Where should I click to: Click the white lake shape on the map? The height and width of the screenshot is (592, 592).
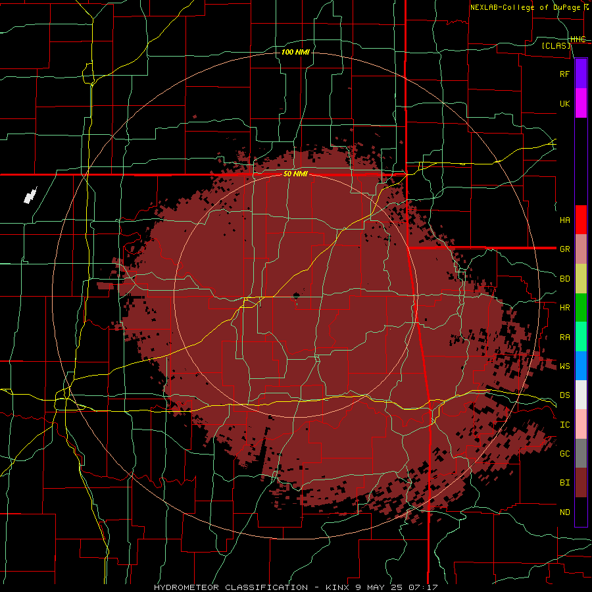[x=30, y=195]
